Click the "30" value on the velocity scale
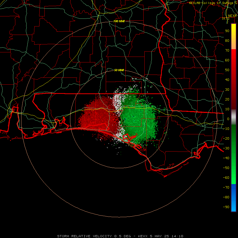The height and width of the screenshot is (238, 238). tap(227, 90)
